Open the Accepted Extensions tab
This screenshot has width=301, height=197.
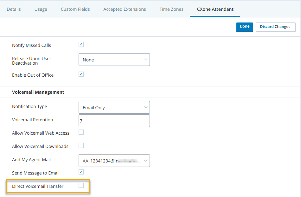tap(125, 9)
